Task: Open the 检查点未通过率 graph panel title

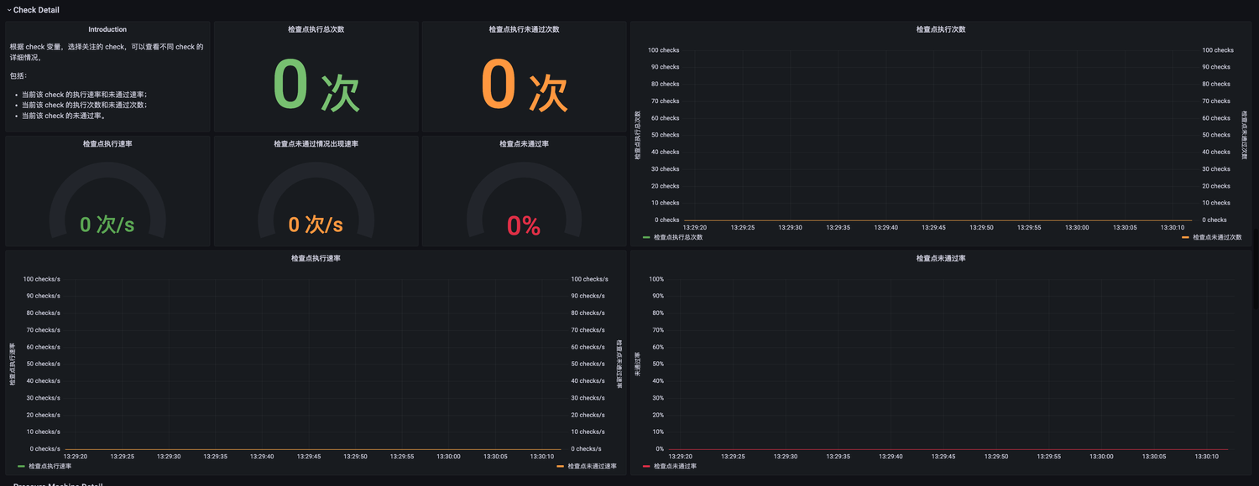Action: point(940,258)
